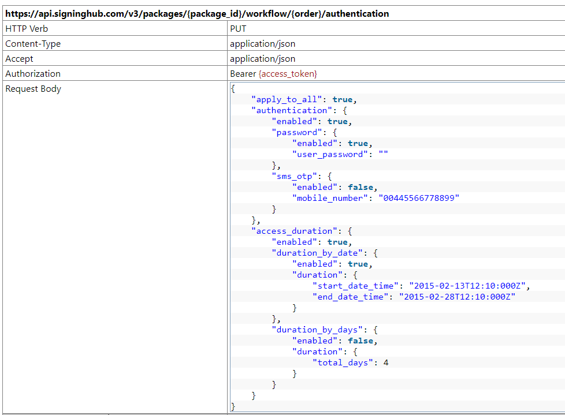The image size is (565, 415).
Task: Click the end_date_time value 2015-02-28T12:10:000Z
Action: 457,297
